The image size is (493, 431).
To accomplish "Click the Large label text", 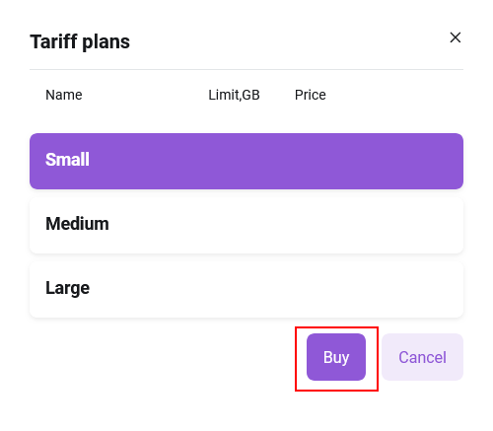I will [x=67, y=288].
